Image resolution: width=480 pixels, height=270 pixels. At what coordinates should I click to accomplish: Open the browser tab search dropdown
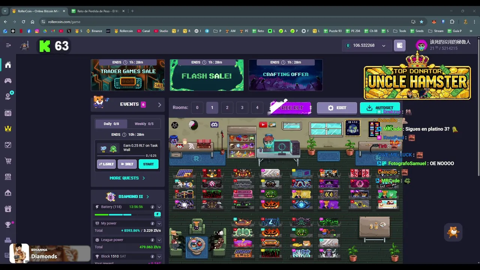5,11
